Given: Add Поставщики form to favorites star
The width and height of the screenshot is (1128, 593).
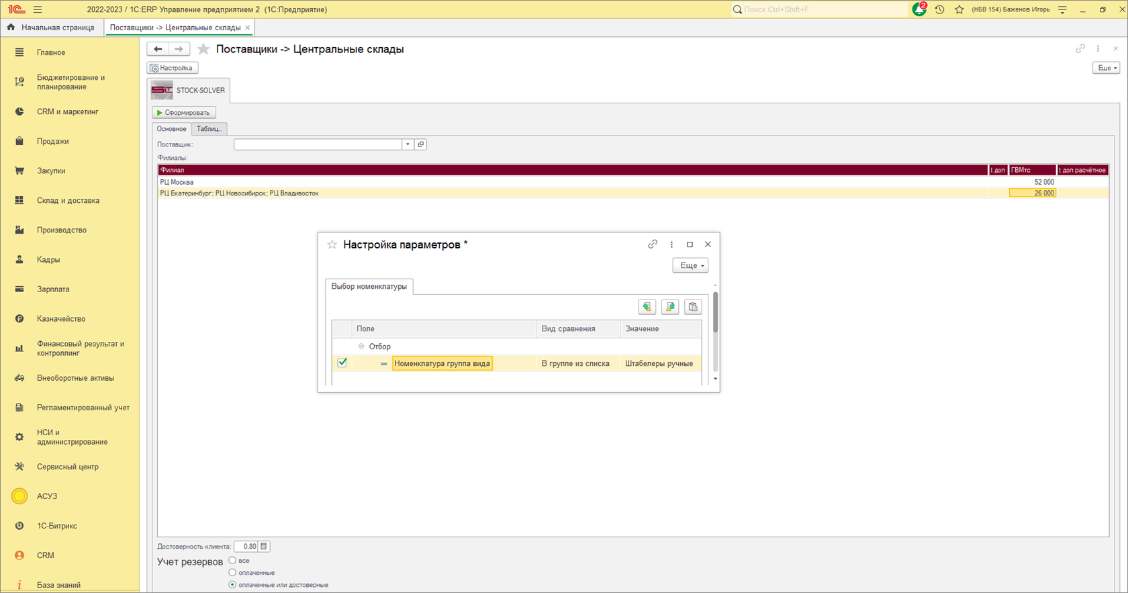Looking at the screenshot, I should pyautogui.click(x=203, y=49).
